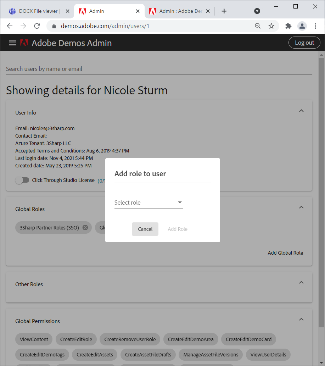The height and width of the screenshot is (366, 325).
Task: Maximize the browser window
Action: [296, 6]
